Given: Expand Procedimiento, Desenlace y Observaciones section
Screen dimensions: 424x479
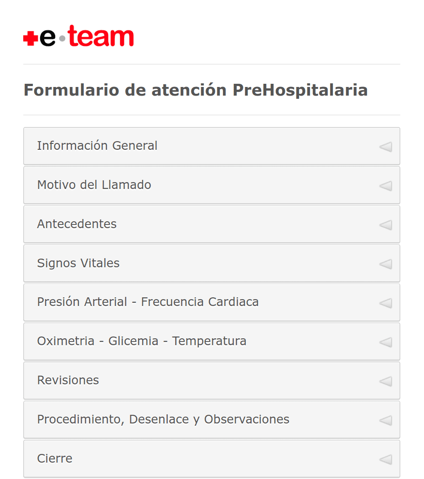Looking at the screenshot, I should [x=212, y=420].
